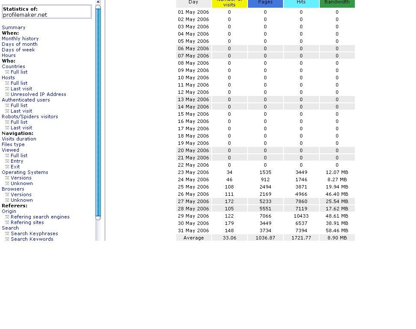416x329 pixels.
Task: Click icon beside Viewed Full list
Action: click(x=7, y=156)
